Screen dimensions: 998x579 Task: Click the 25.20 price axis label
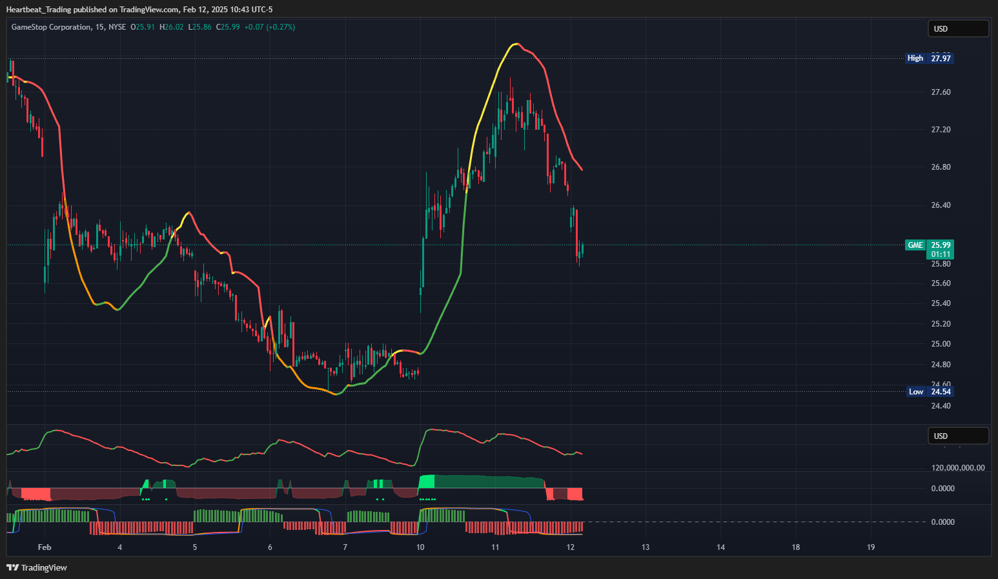point(941,324)
